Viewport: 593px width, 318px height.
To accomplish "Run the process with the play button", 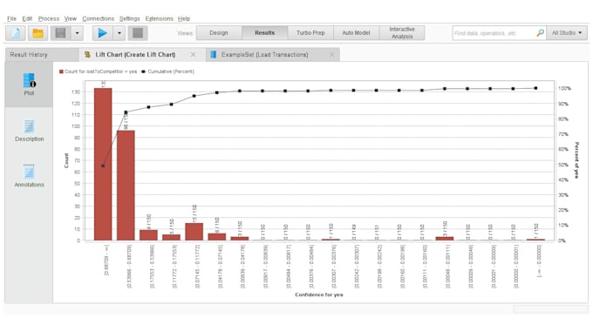I will 103,33.
